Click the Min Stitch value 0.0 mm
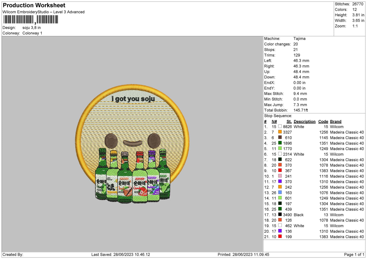The width and height of the screenshot is (367, 259). (300, 99)
